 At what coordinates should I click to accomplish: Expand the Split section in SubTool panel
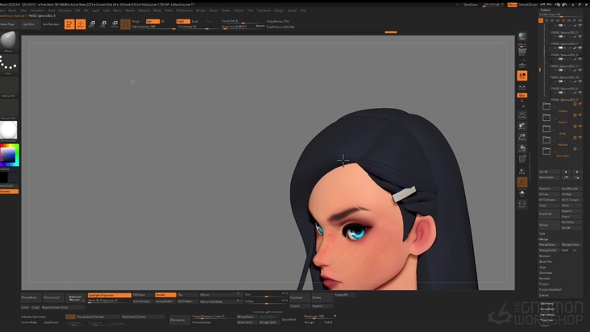(542, 234)
